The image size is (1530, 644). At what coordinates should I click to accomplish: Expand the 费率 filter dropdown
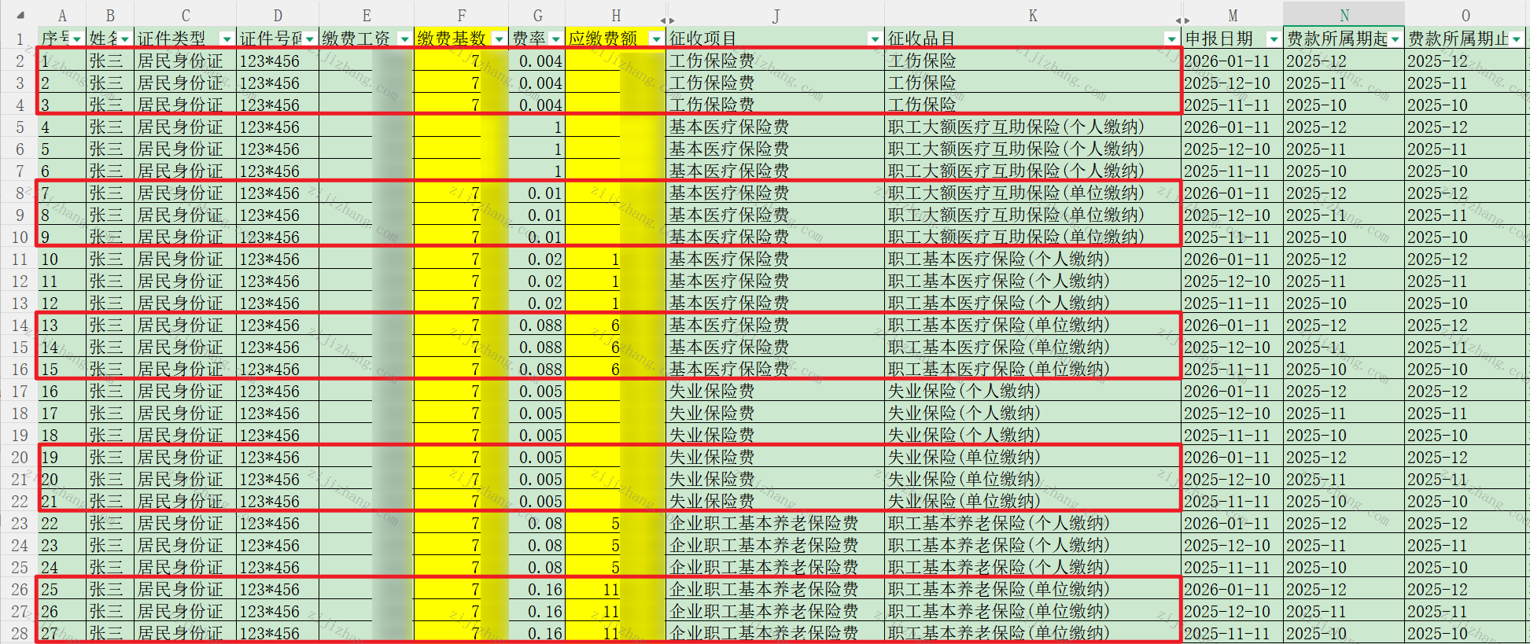pyautogui.click(x=555, y=39)
